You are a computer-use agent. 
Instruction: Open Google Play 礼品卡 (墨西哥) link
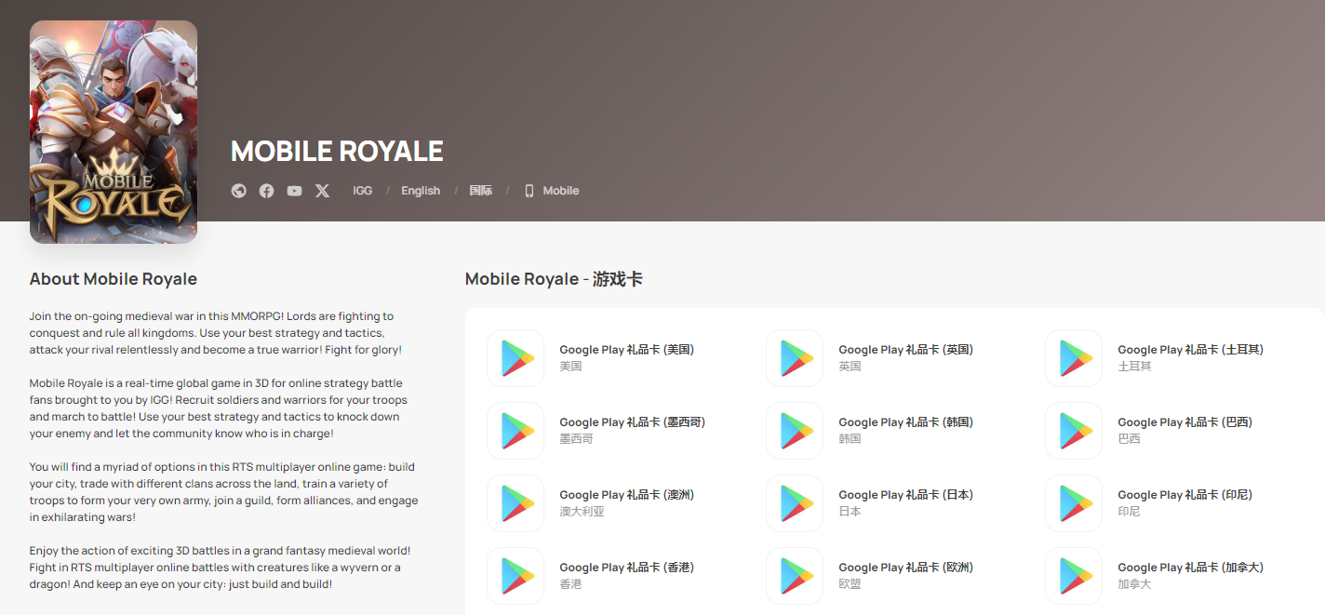pyautogui.click(x=633, y=422)
